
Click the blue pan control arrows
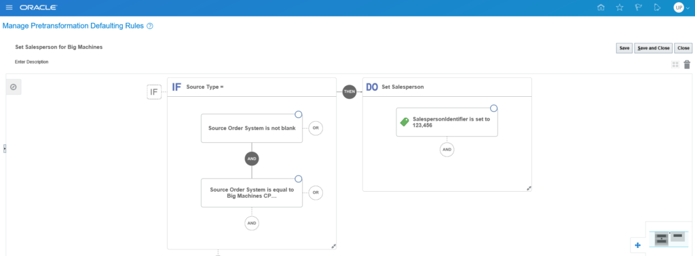[x=638, y=245]
